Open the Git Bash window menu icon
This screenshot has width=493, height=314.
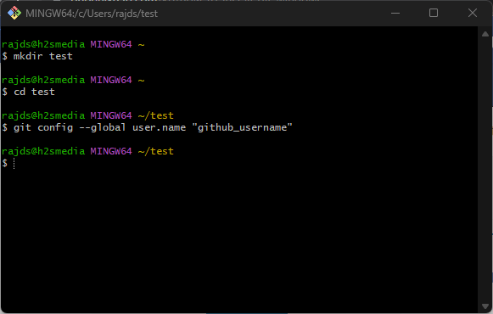(x=14, y=14)
